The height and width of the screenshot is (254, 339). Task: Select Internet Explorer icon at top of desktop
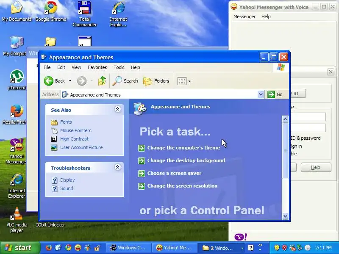pos(118,14)
